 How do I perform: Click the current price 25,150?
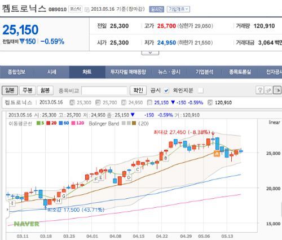(20, 30)
